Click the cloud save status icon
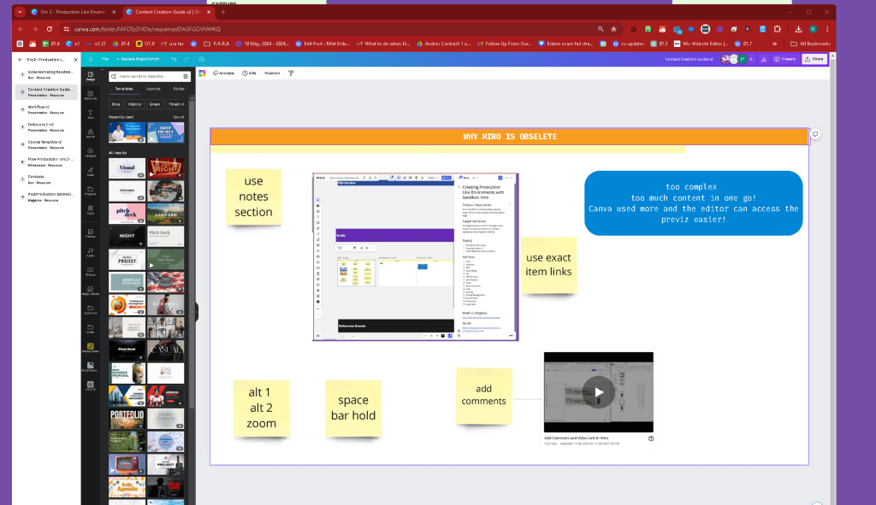Image resolution: width=876 pixels, height=505 pixels. (202, 59)
